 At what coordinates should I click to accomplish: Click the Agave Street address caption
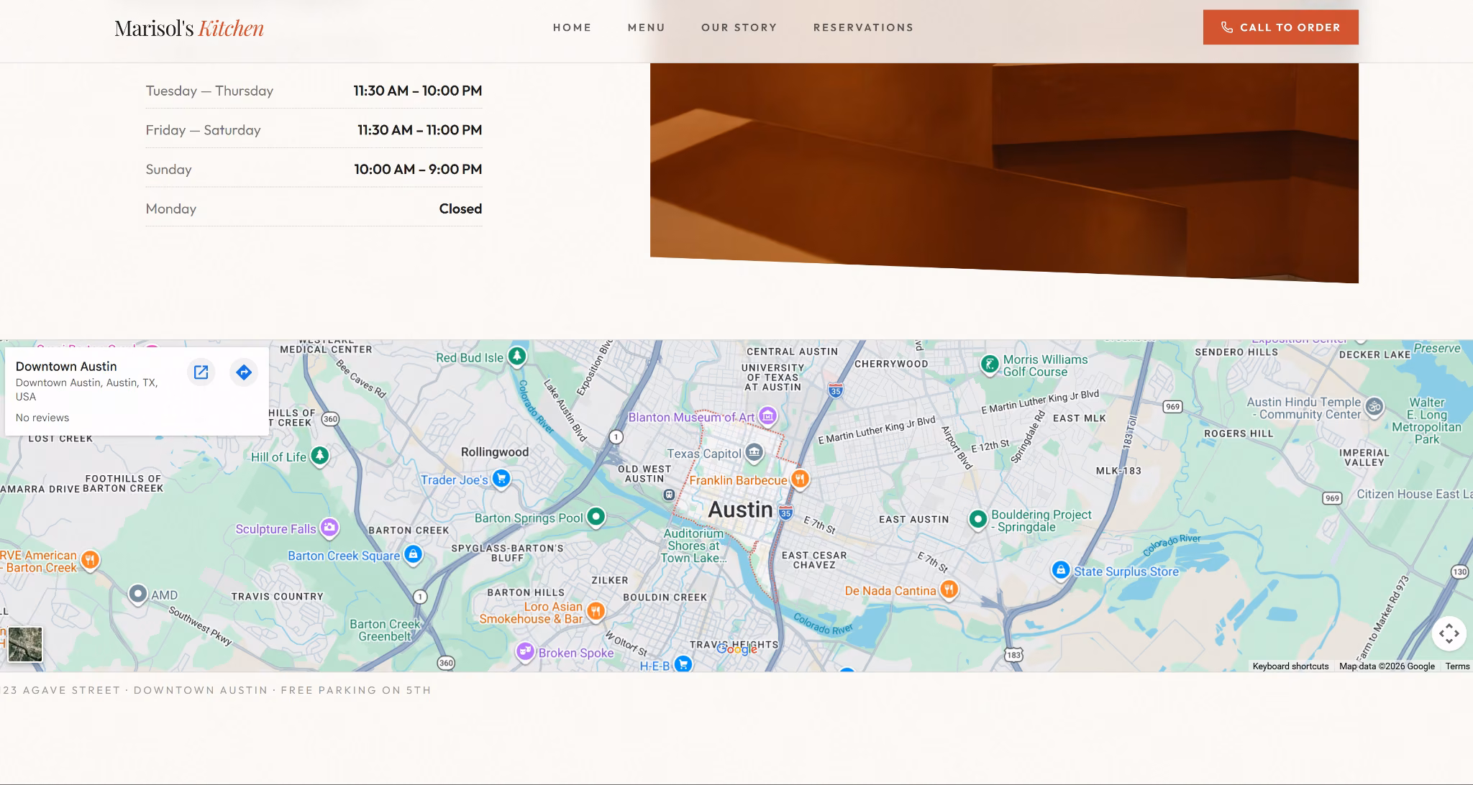pyautogui.click(x=216, y=690)
